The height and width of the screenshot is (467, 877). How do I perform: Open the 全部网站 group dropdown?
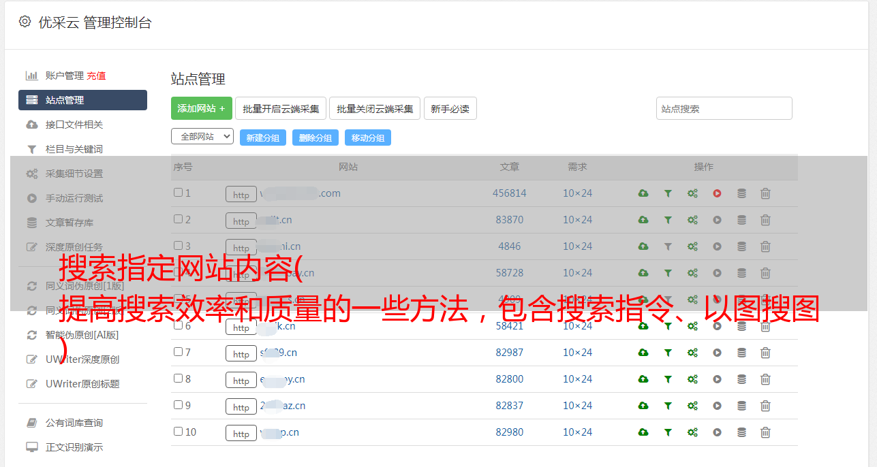coord(202,137)
